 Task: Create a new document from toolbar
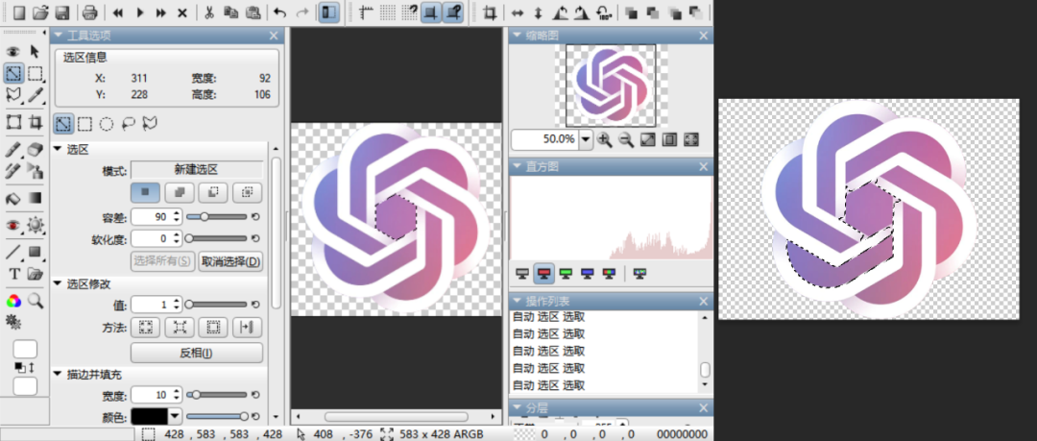coord(19,12)
